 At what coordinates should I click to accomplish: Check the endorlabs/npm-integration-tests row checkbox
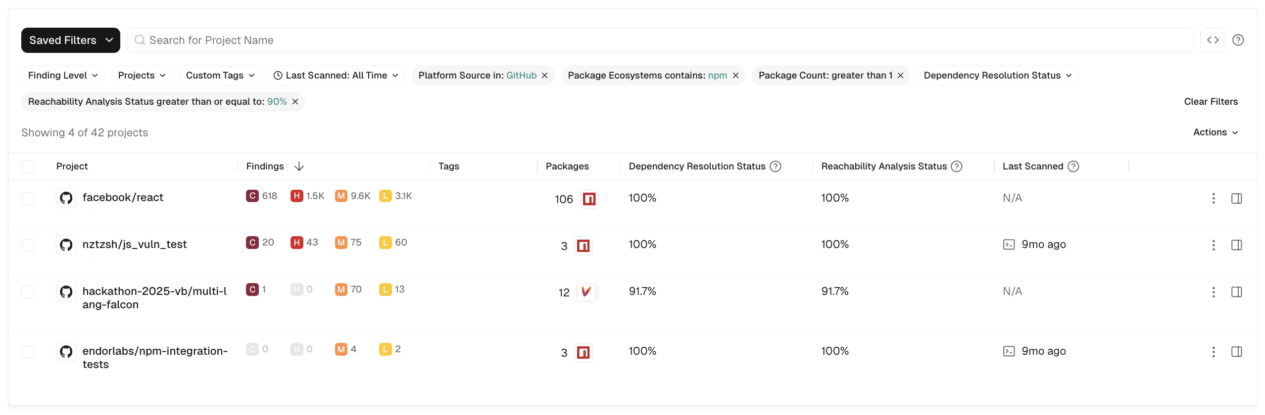[28, 352]
